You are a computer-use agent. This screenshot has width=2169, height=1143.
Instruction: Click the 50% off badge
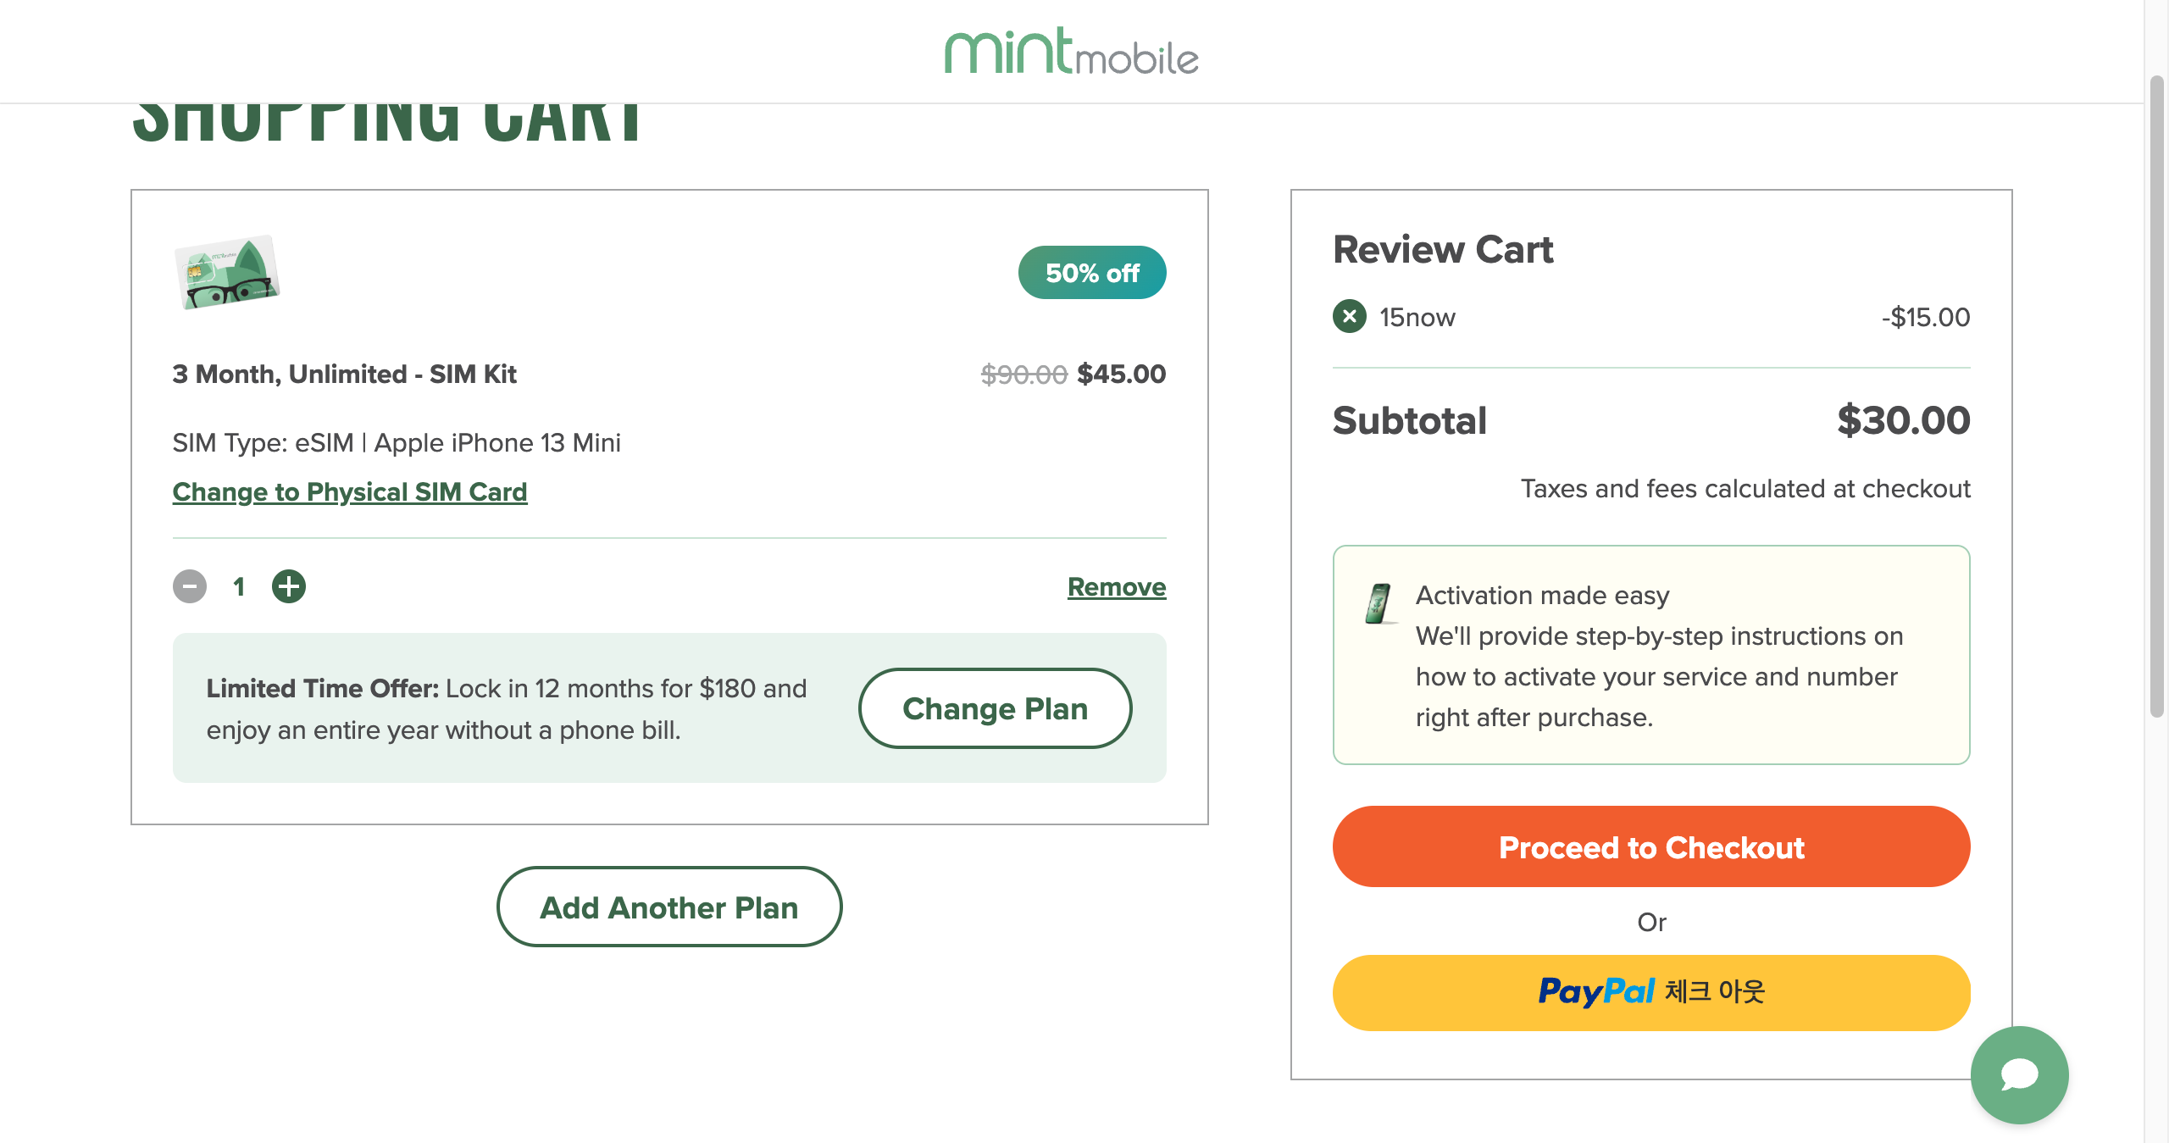pyautogui.click(x=1091, y=273)
